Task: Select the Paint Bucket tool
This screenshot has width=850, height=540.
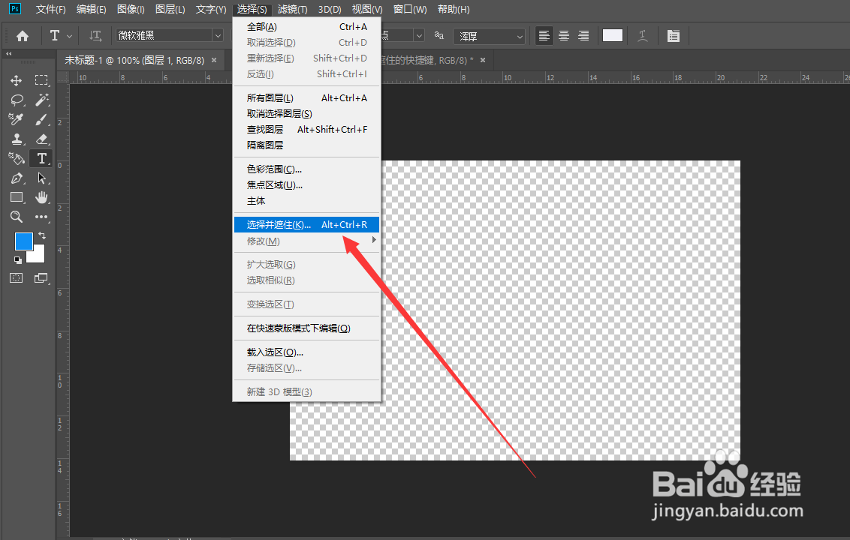Action: [17, 158]
